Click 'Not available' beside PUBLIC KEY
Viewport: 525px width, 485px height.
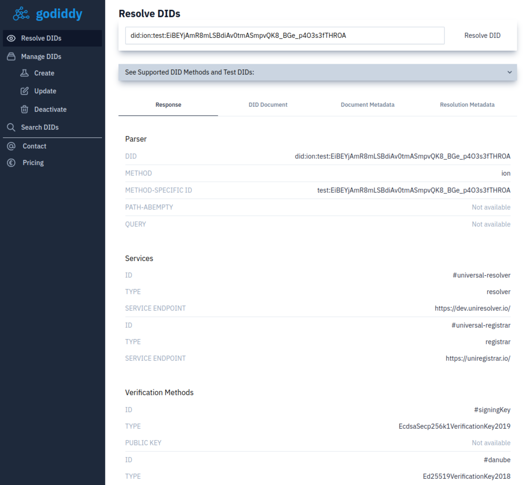click(x=491, y=443)
